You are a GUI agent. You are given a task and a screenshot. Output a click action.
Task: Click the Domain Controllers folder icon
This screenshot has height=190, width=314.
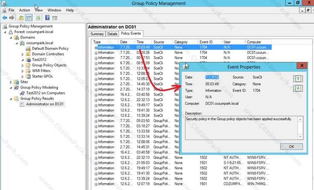point(28,55)
